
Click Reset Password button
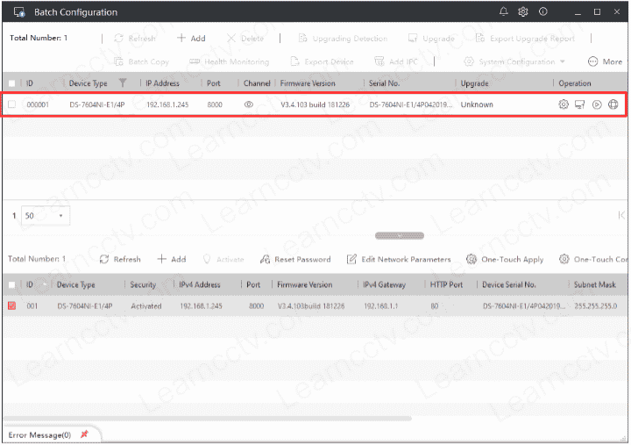[x=295, y=260]
